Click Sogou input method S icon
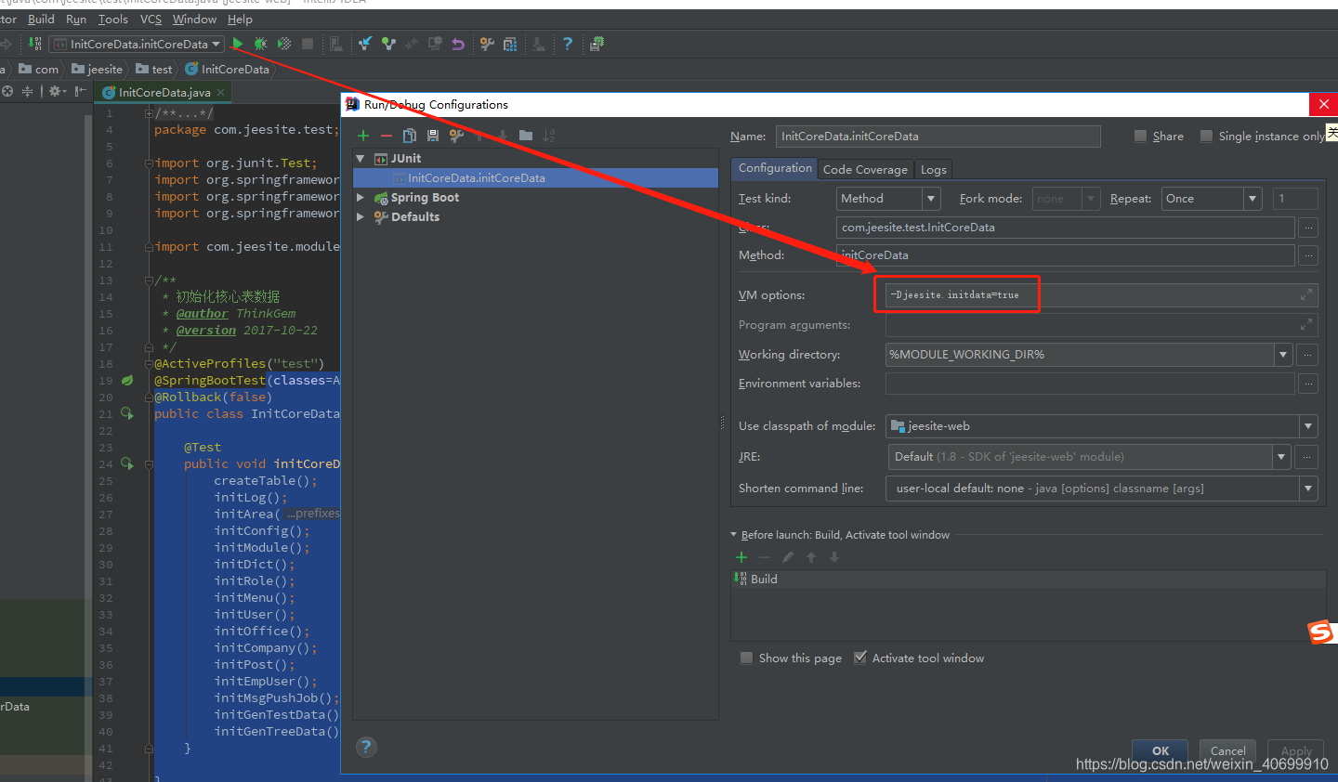 click(1321, 632)
